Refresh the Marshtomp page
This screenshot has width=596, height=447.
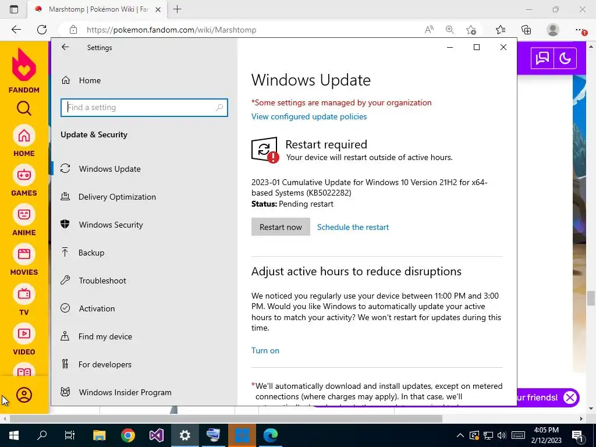42,30
